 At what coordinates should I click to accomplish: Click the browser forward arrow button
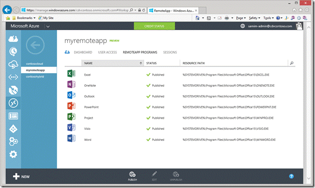tap(16, 10)
